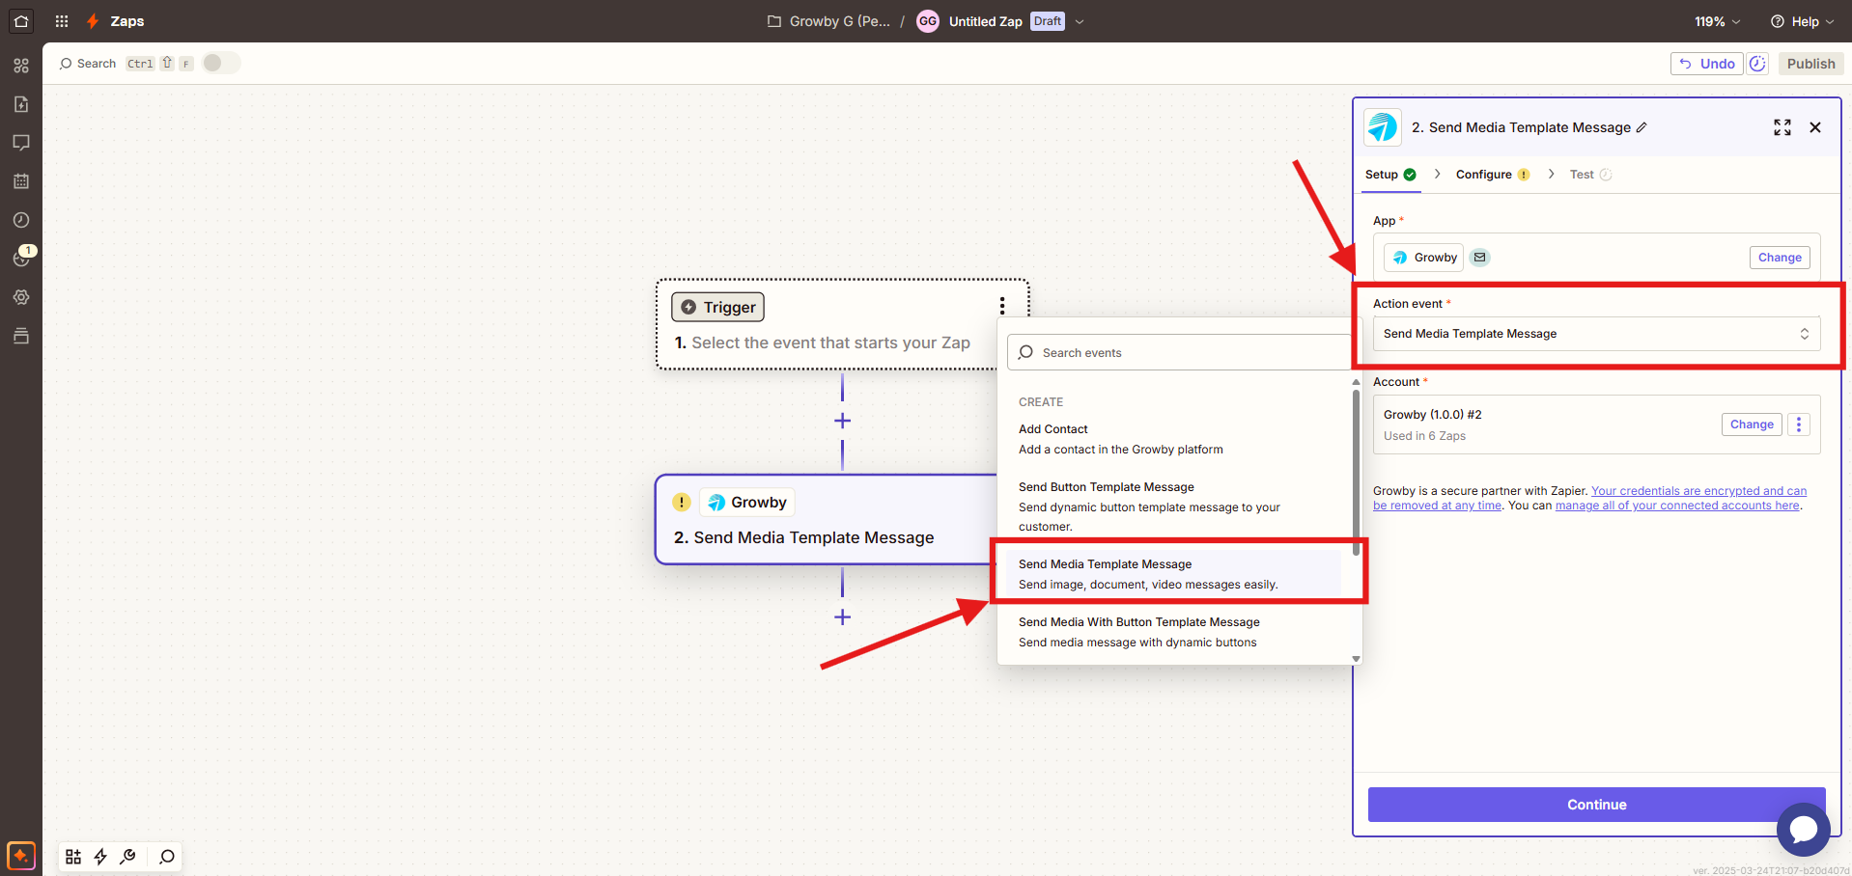Click the AI sparkle icon beside Undo
The height and width of the screenshot is (876, 1852).
1758,64
